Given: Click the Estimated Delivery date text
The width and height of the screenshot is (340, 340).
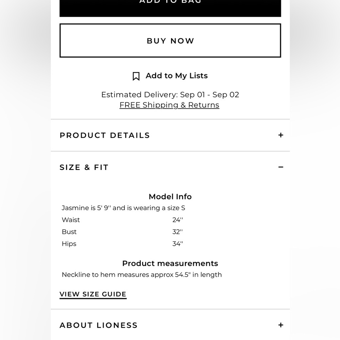Looking at the screenshot, I should [x=170, y=95].
